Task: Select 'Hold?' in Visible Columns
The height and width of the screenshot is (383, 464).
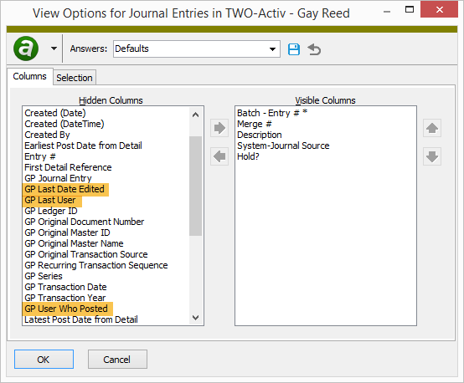Action: point(248,156)
